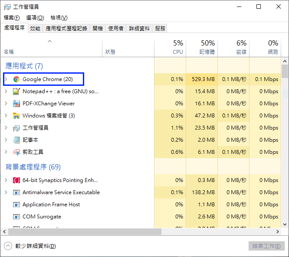This screenshot has height=257, width=289.
Task: Click the 結束工作(E) button
Action: coord(266,246)
